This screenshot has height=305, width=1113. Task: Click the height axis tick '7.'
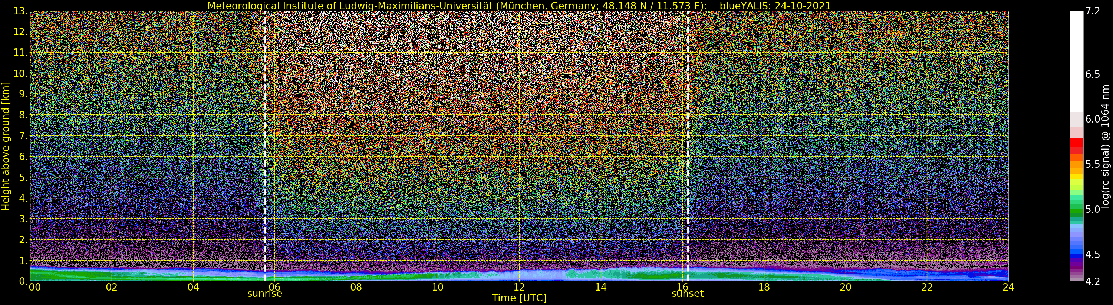[23, 136]
